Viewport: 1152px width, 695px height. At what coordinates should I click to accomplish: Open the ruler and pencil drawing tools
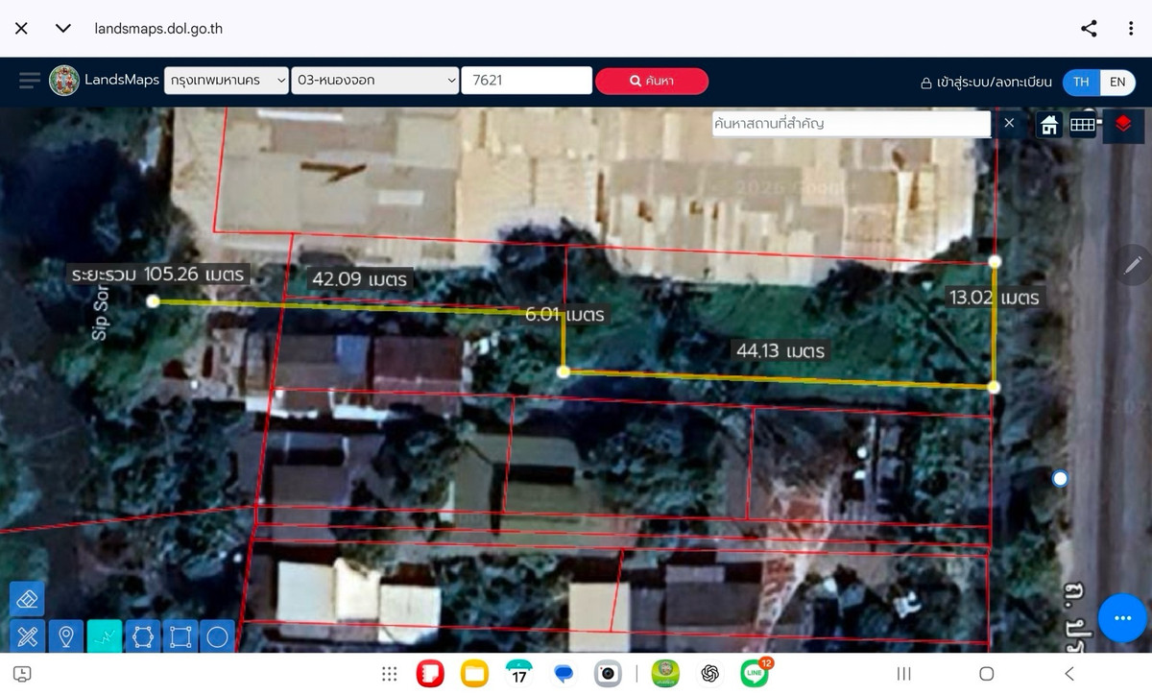tap(27, 636)
